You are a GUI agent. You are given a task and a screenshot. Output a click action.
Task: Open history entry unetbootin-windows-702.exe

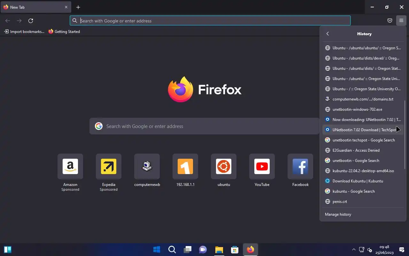363,109
